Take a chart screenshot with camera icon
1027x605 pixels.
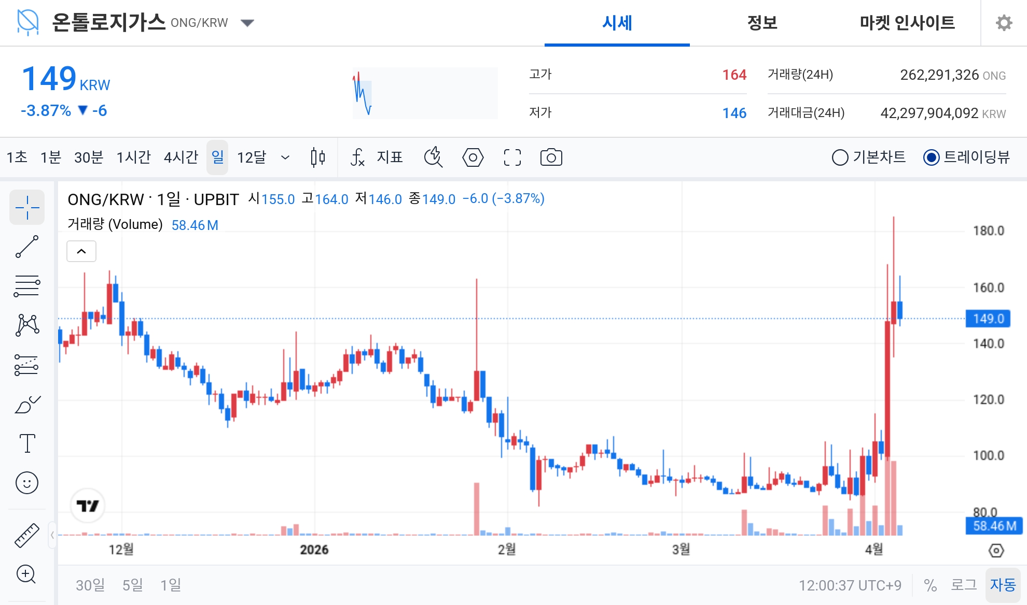click(x=551, y=157)
